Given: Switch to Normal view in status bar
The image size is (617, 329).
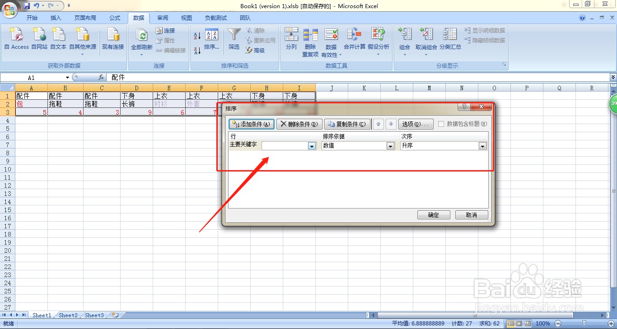Looking at the screenshot, I should [511, 324].
